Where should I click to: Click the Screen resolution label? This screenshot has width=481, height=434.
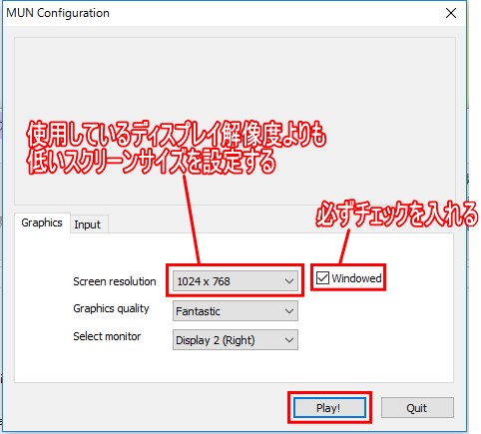tap(115, 281)
